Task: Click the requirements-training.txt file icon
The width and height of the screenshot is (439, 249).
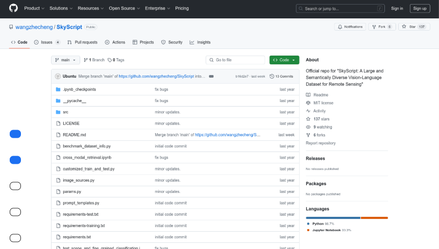Action: (58, 226)
